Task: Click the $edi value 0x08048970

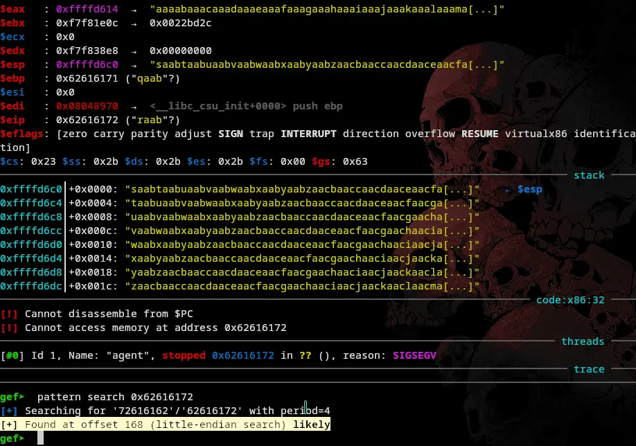Action: [x=83, y=106]
